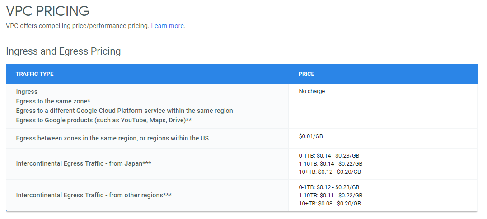Click Egress to a different Google Cloud Platform service
Screen dimensions: 487x219
point(124,111)
